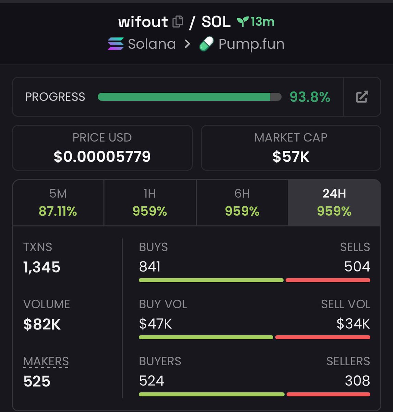The image size is (393, 412).
Task: Switch to the 1H timeframe tab
Action: point(150,203)
